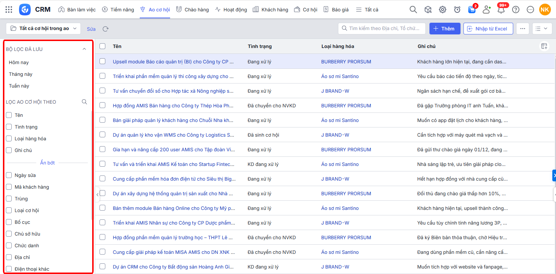Click search icon beside Lọc ao cơ hội theo
This screenshot has width=556, height=274.
tap(84, 102)
